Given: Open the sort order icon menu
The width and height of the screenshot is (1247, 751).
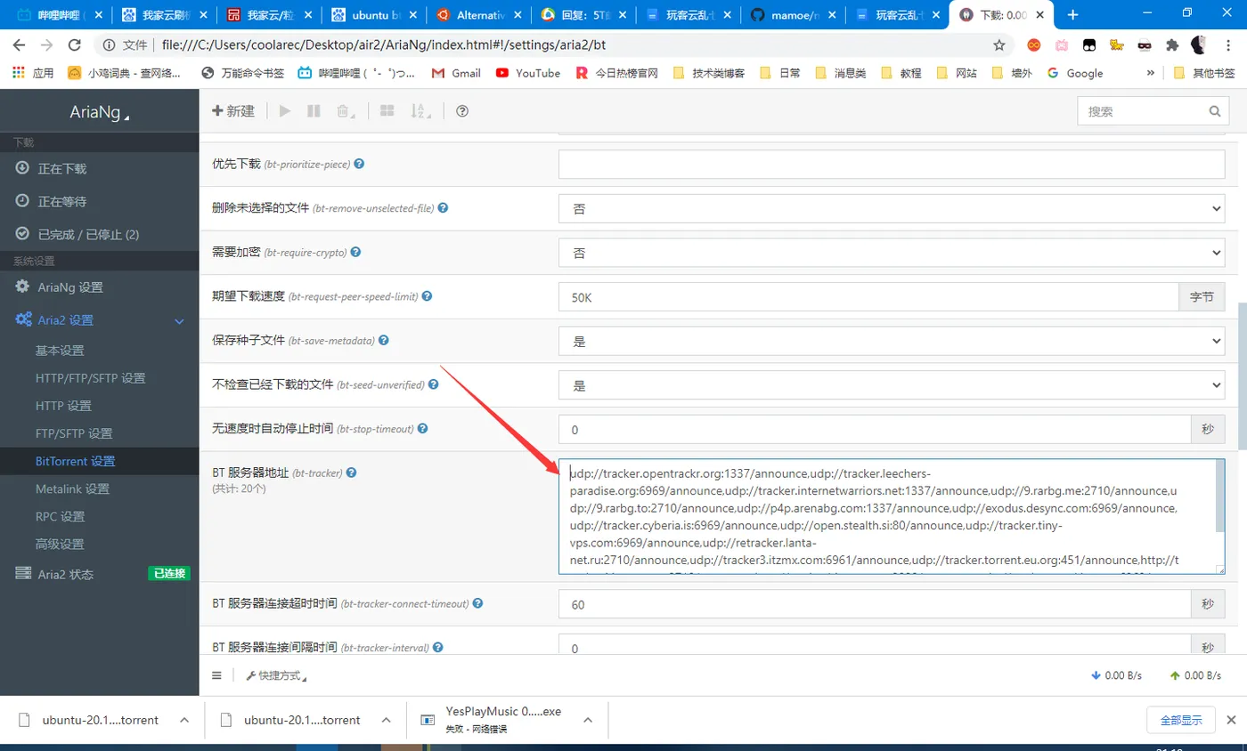Looking at the screenshot, I should [420, 111].
